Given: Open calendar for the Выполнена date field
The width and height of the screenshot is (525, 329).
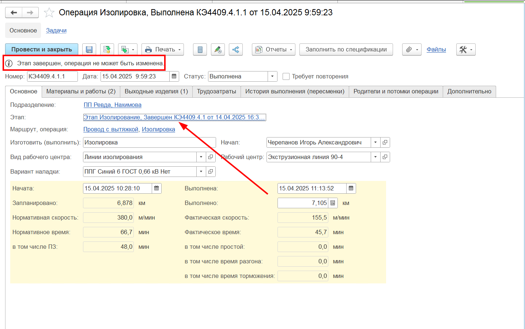Looking at the screenshot, I should pyautogui.click(x=351, y=188).
